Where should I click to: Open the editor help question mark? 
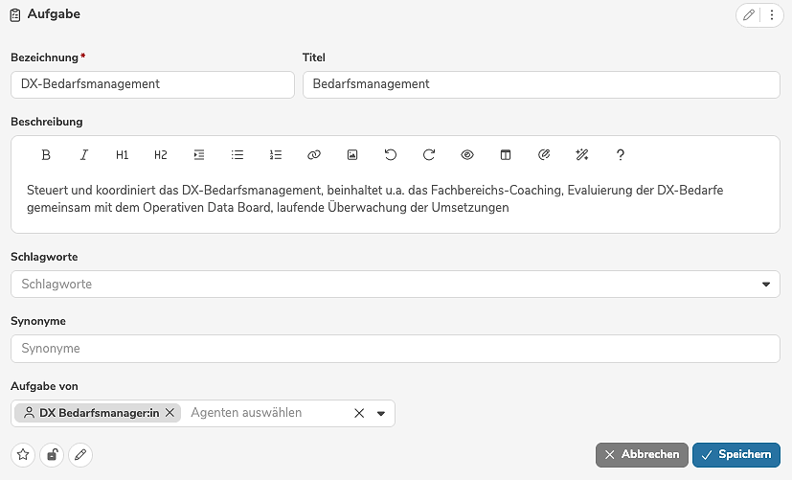click(621, 154)
